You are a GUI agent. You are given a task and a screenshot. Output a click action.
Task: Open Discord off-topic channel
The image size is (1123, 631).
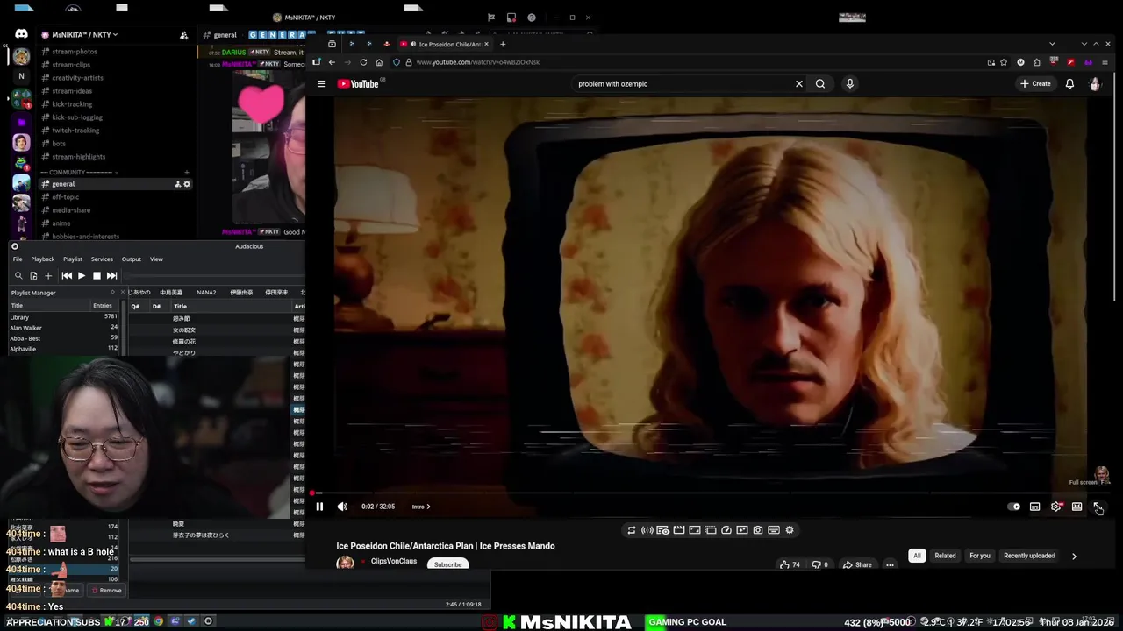pyautogui.click(x=66, y=197)
